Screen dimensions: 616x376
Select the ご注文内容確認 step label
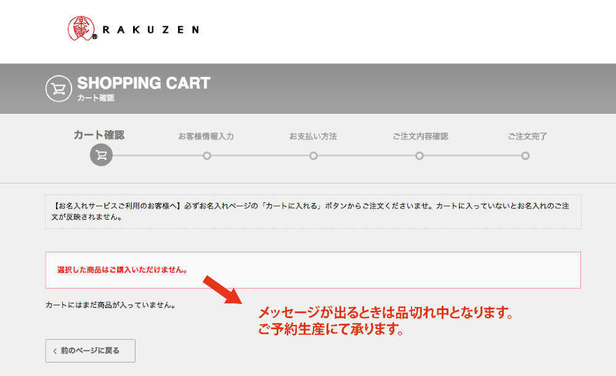click(420, 136)
